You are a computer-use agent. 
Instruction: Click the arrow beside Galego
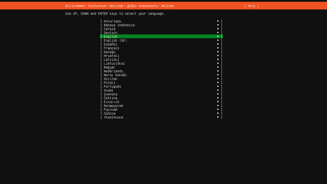(x=218, y=52)
